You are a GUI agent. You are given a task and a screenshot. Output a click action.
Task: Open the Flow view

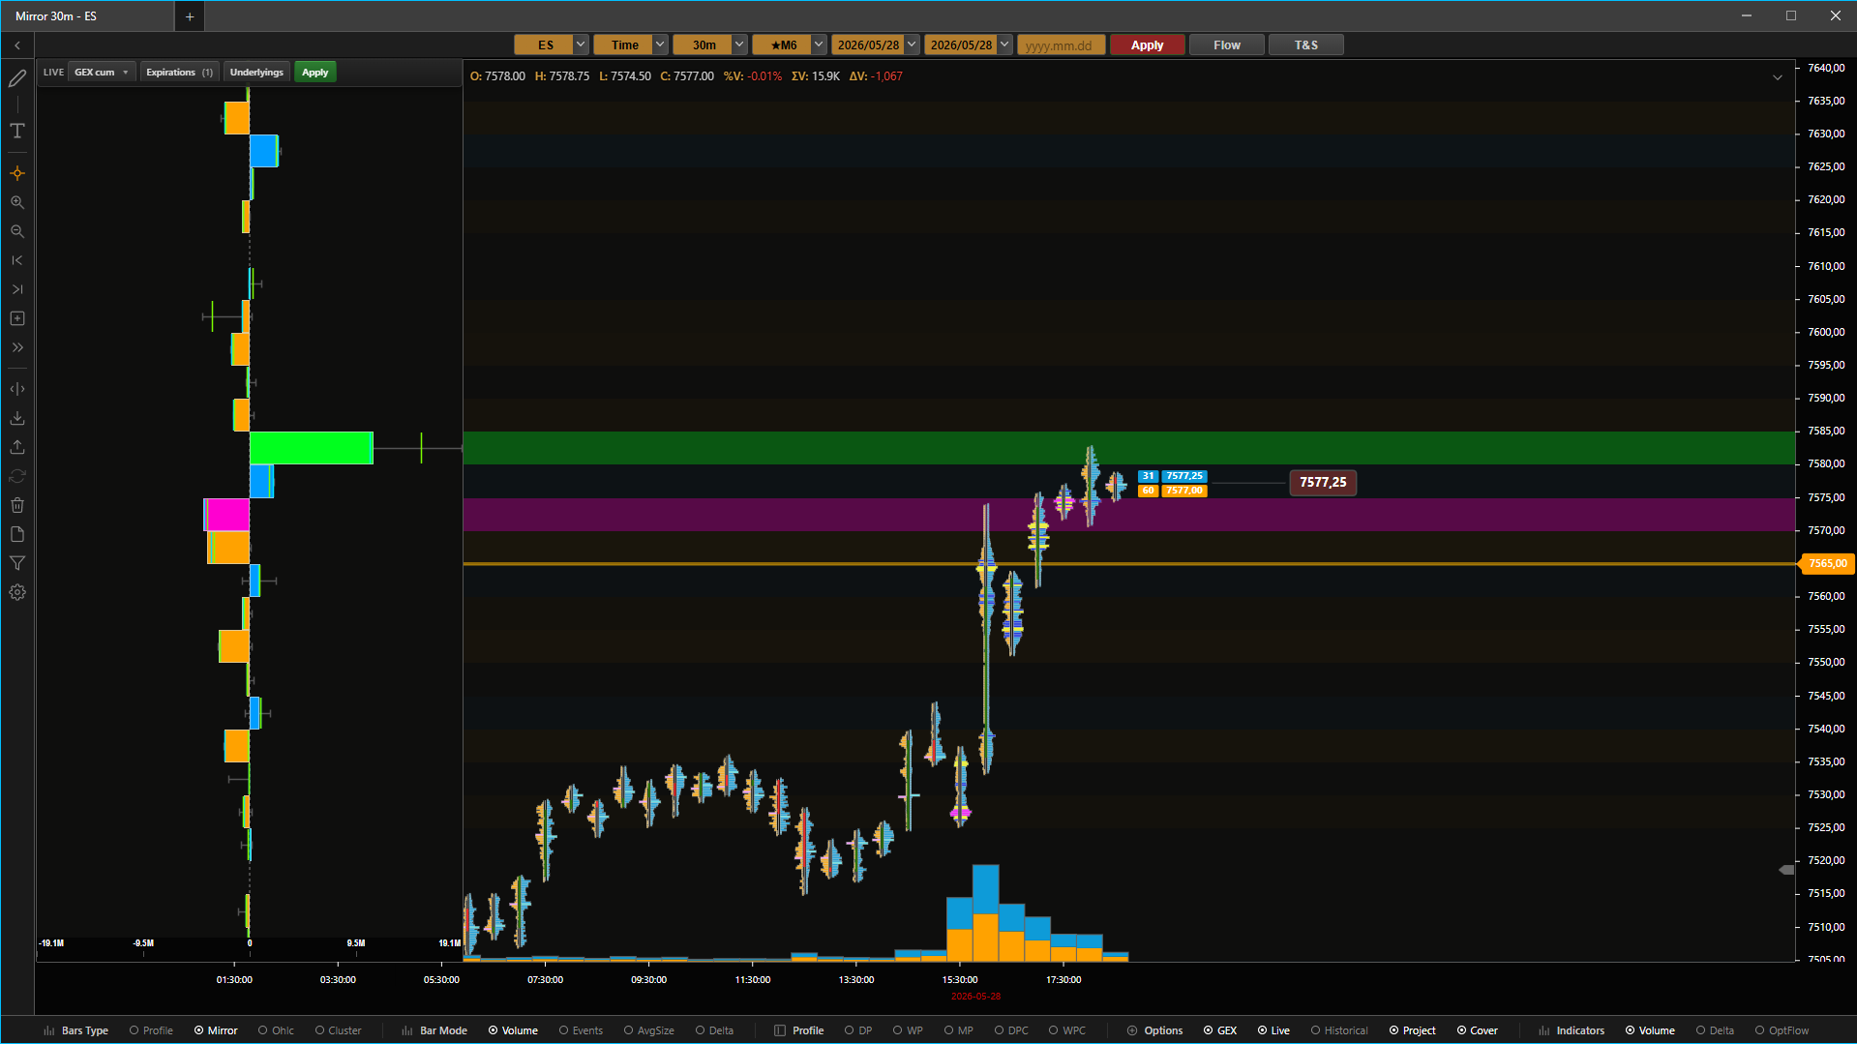click(x=1226, y=45)
